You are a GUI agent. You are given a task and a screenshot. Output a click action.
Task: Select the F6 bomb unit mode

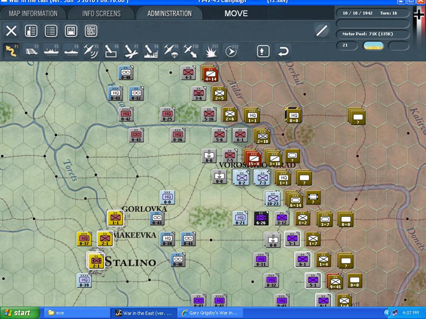point(111,51)
